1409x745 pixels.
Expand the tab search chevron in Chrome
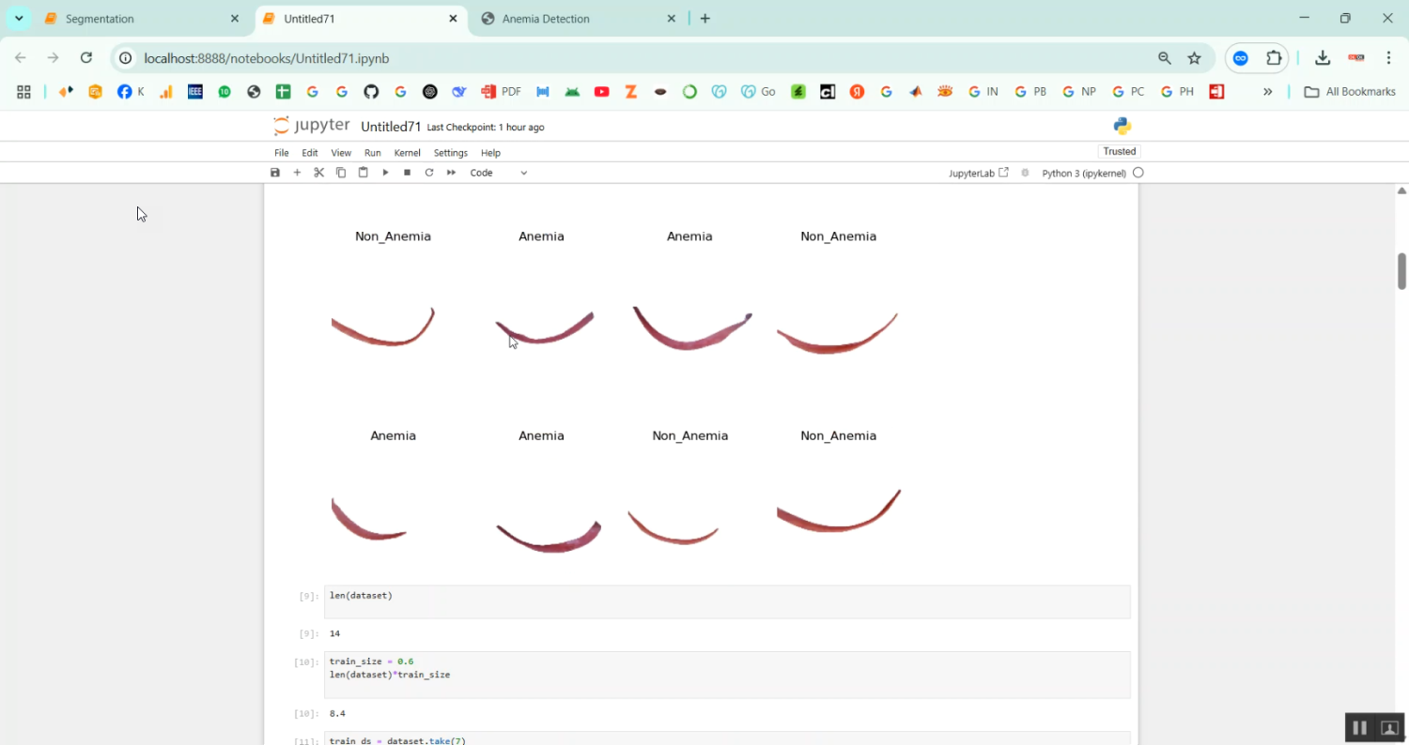pyautogui.click(x=19, y=19)
